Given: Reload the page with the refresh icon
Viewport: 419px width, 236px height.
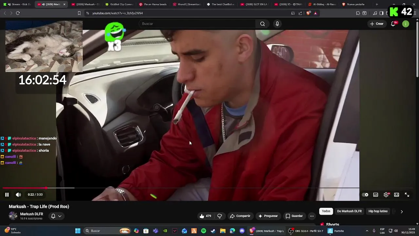Looking at the screenshot, I should tap(18, 13).
